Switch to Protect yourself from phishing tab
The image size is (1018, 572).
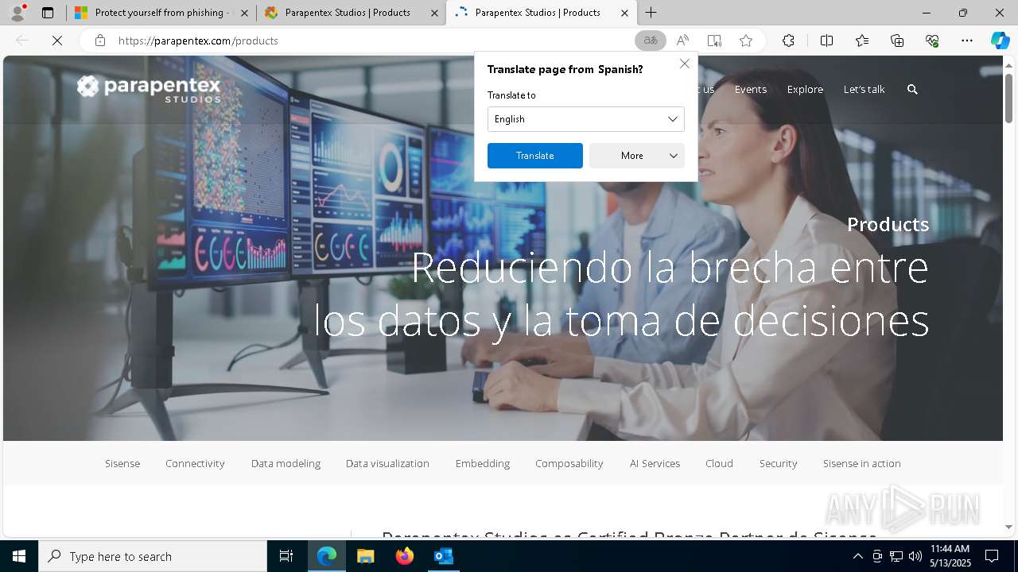[x=161, y=13]
